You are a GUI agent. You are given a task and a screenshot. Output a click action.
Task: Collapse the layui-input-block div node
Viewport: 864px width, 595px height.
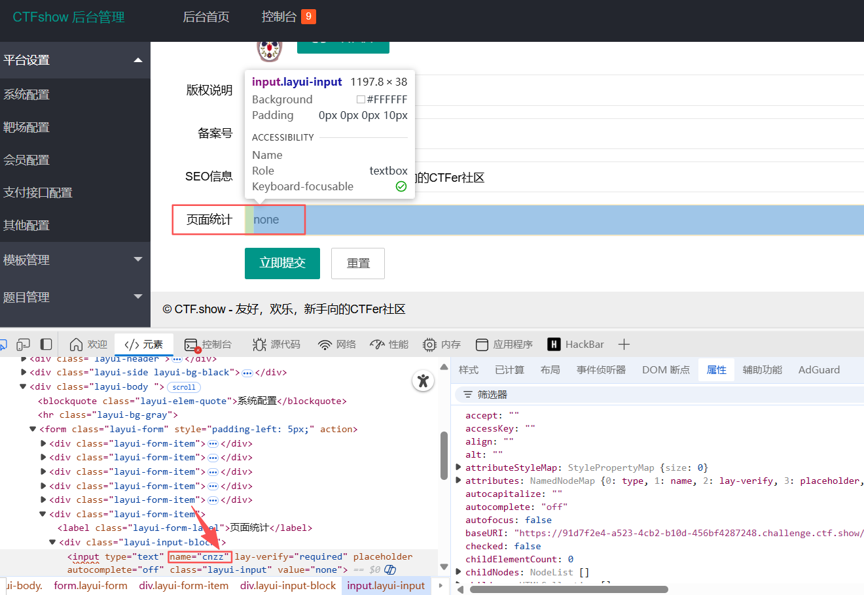coord(53,543)
